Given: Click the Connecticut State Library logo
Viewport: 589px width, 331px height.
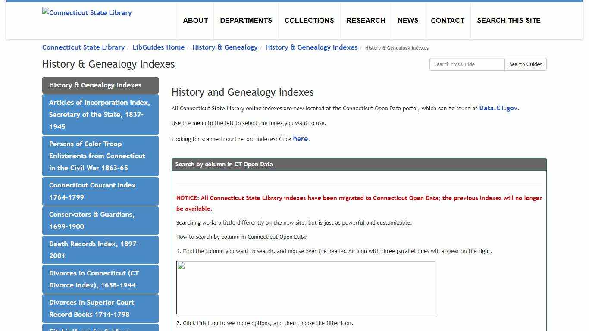Looking at the screenshot, I should [x=86, y=12].
